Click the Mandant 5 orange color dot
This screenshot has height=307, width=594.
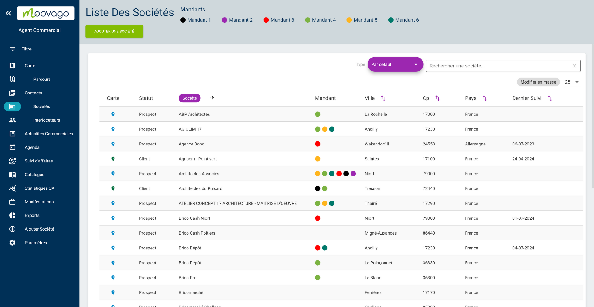click(x=349, y=20)
